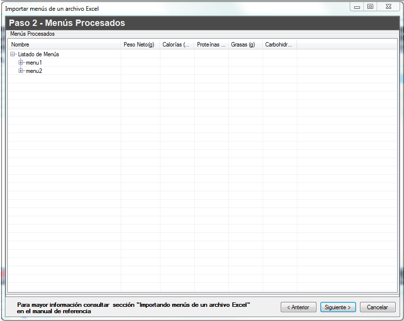Cancel the Excel menu import
The height and width of the screenshot is (321, 404).
(378, 307)
